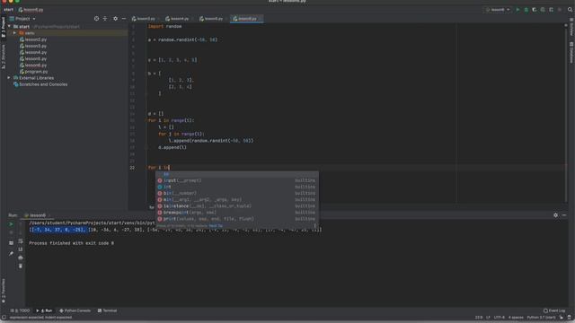This screenshot has height=323, width=575.
Task: Toggle the Database side tab on right
Action: pos(571,52)
